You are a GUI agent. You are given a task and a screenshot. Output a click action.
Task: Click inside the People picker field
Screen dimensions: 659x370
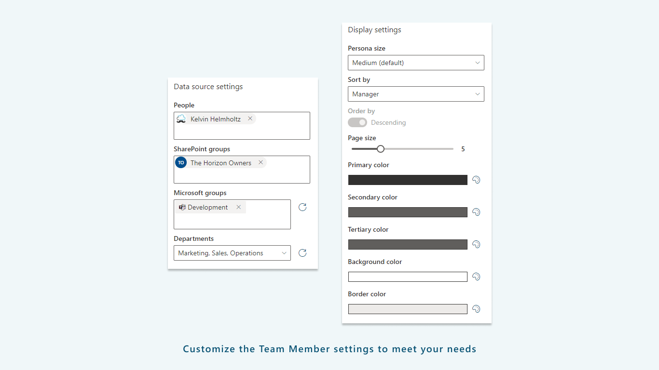(242, 126)
